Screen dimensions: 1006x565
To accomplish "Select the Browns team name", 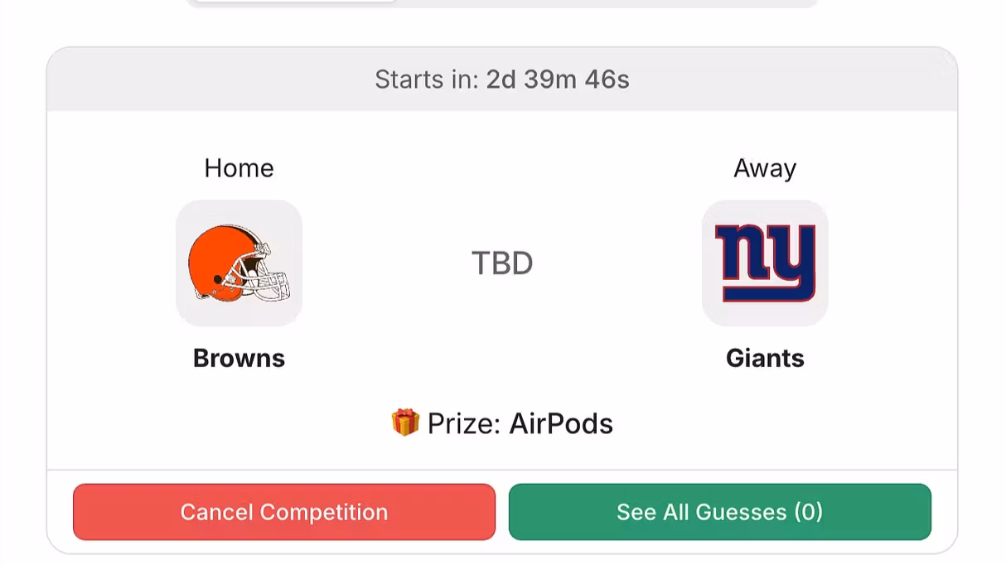I will pyautogui.click(x=239, y=358).
